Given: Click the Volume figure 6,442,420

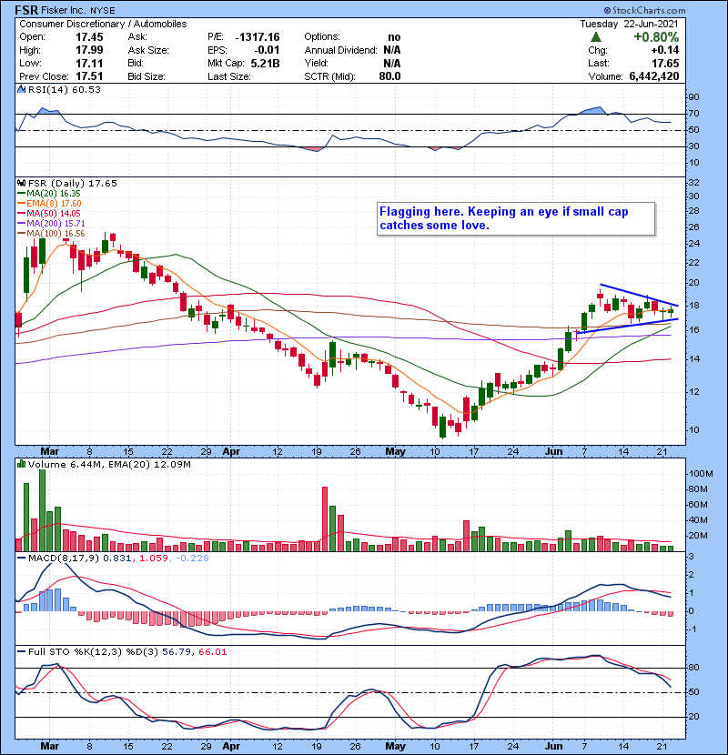Looking at the screenshot, I should [x=653, y=76].
